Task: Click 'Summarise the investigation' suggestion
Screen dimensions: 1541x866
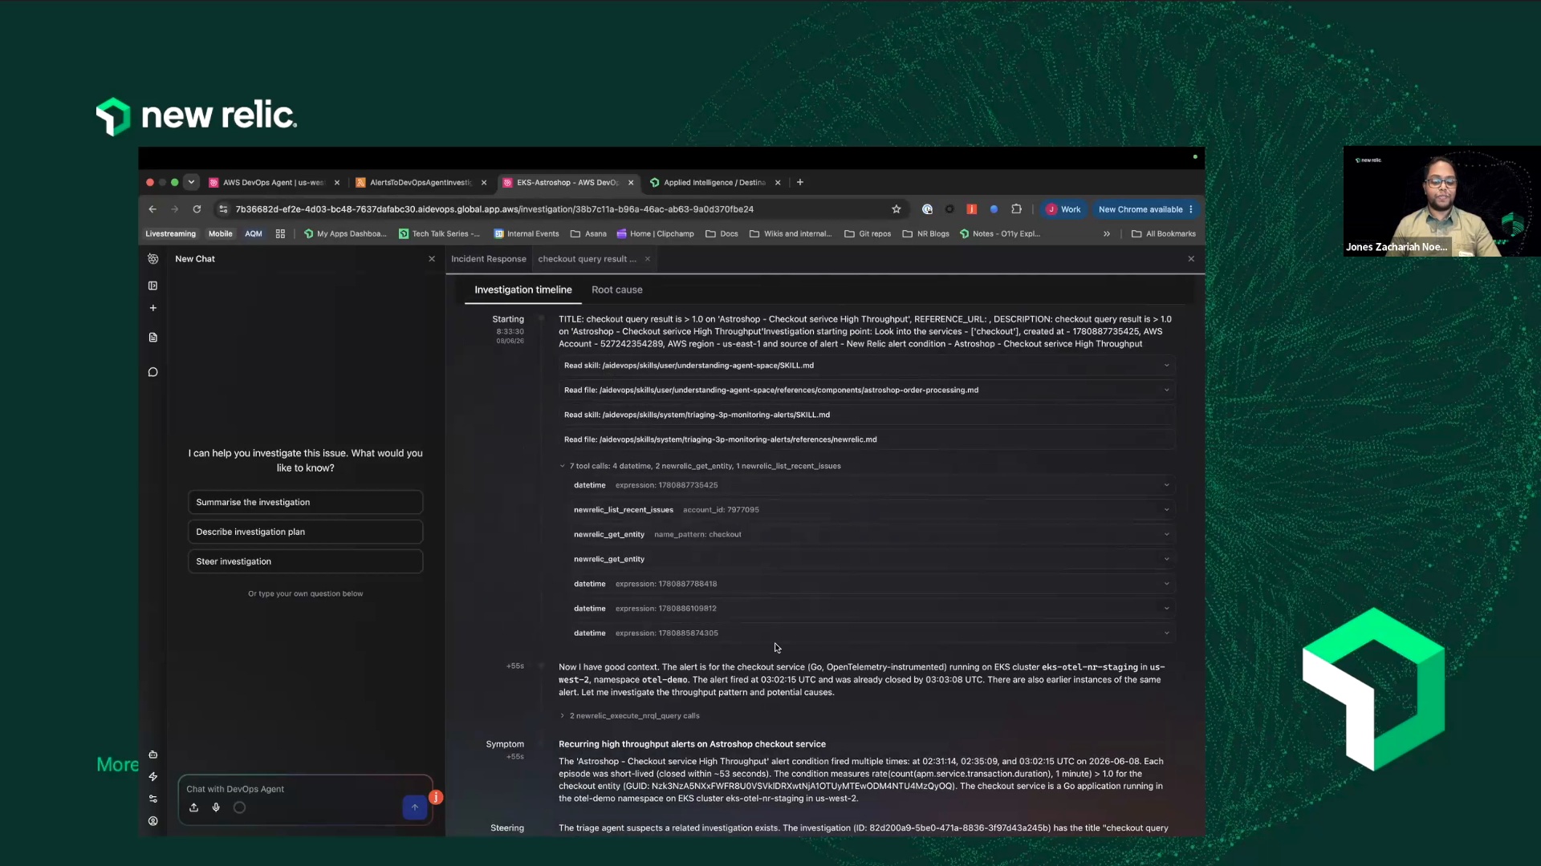Action: point(305,503)
